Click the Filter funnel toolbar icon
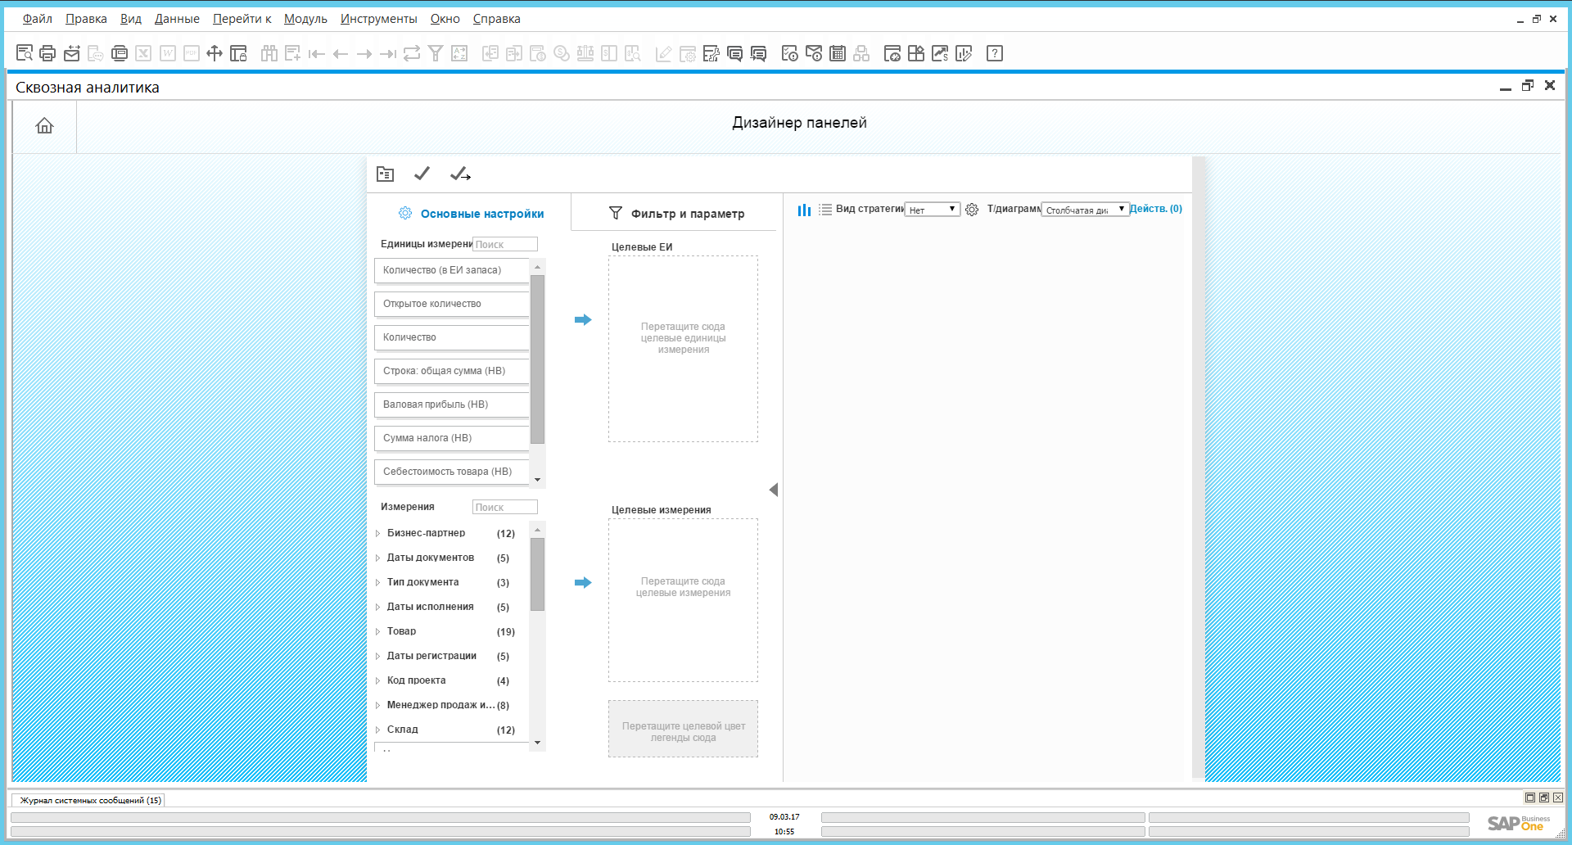The height and width of the screenshot is (845, 1572). coord(436,53)
